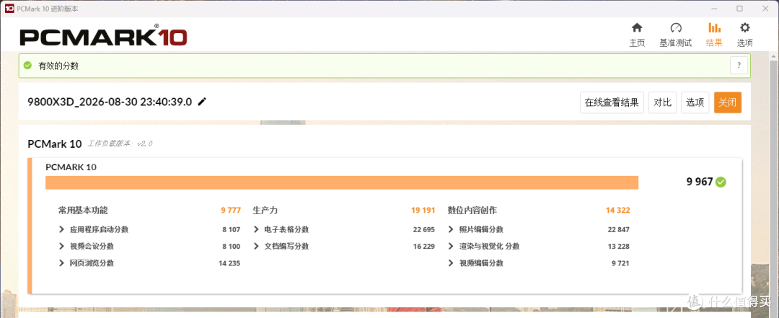
Task: Click the 常用基本功能 heading
Action: (82, 211)
